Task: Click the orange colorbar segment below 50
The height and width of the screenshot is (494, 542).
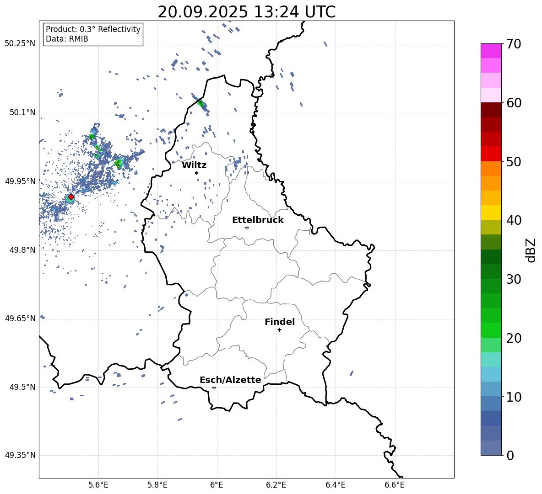Action: pos(491,168)
